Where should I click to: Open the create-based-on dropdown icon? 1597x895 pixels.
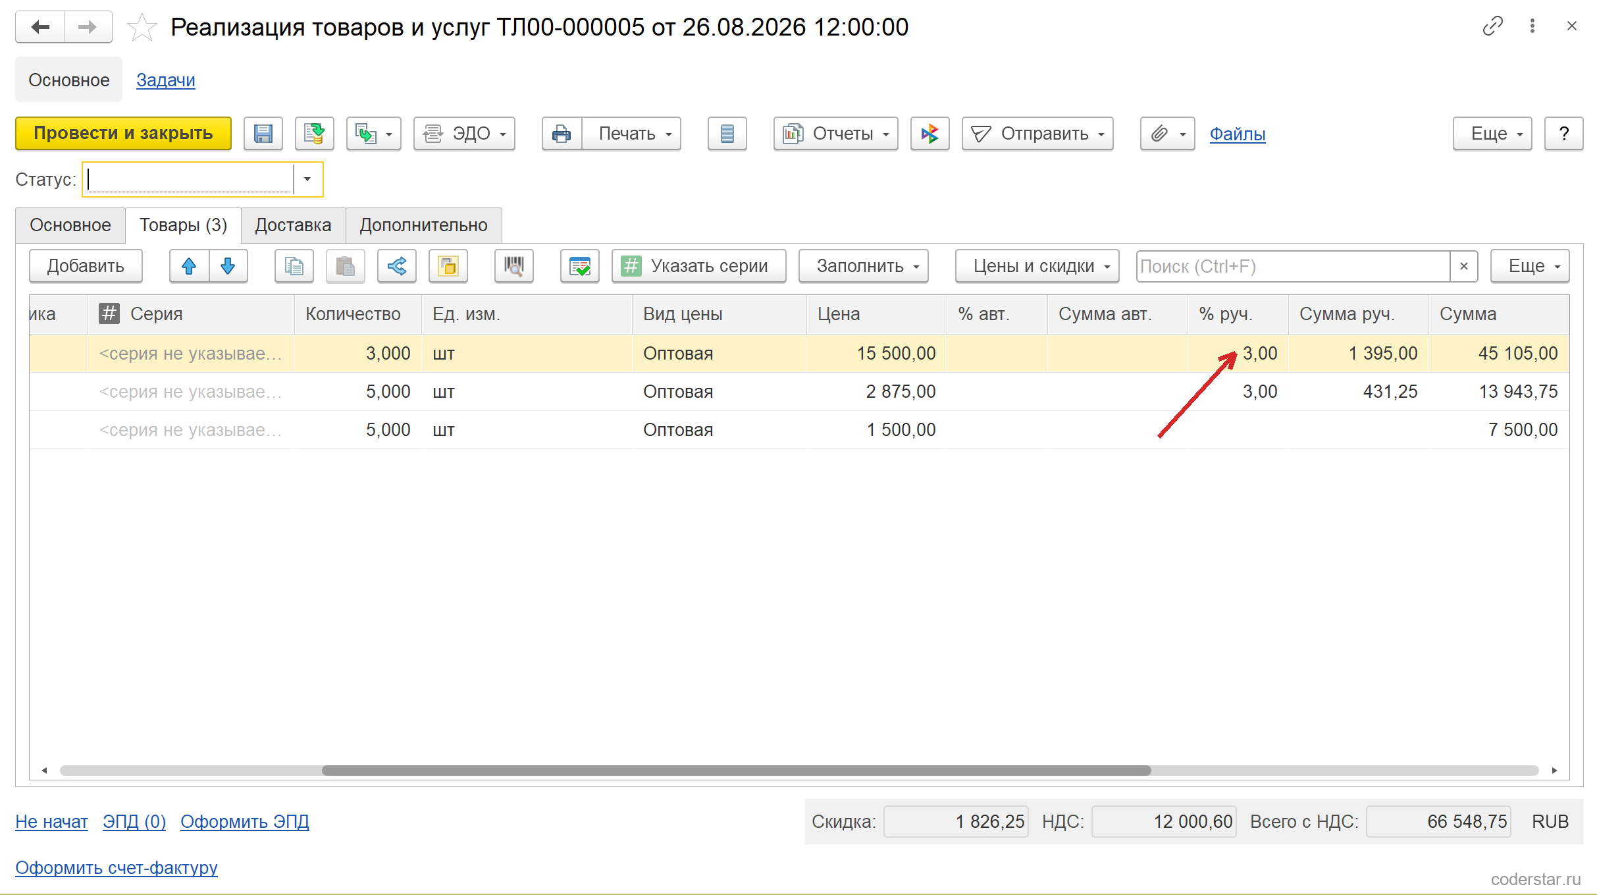click(374, 134)
